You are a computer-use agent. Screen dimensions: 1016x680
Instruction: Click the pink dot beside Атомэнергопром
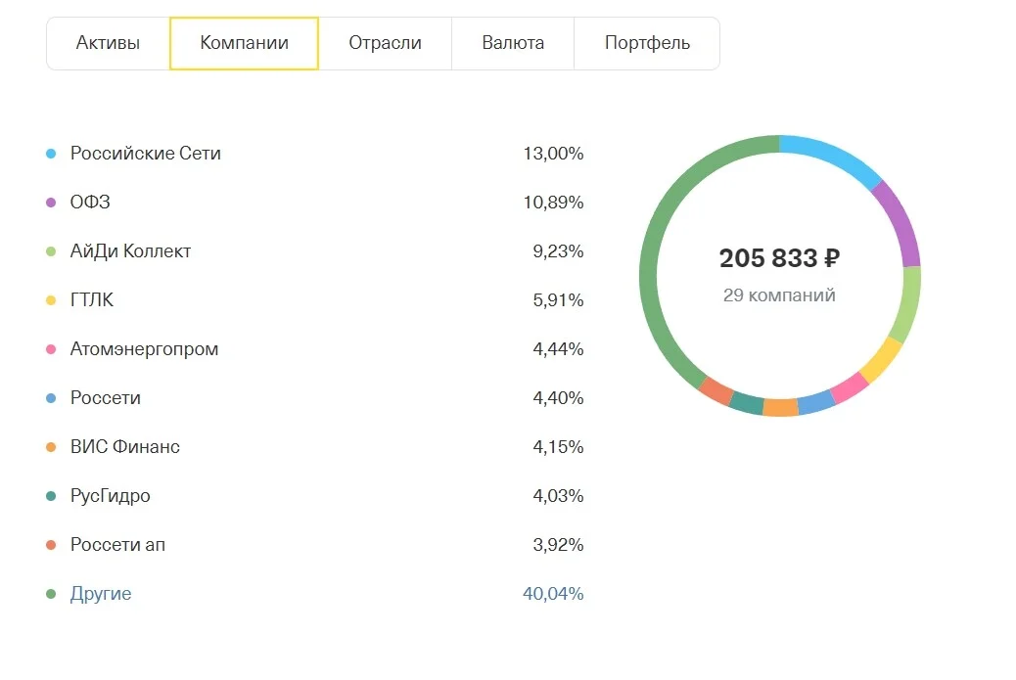point(51,349)
